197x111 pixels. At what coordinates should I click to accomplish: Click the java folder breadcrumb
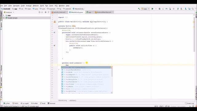coord(35,9)
